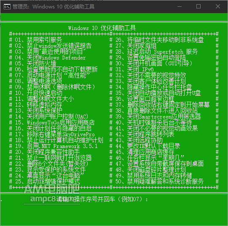The height and width of the screenshot is (226, 228).
Task: Click option 48 关闭磁盘碎片整理计划
Action: pos(150,170)
